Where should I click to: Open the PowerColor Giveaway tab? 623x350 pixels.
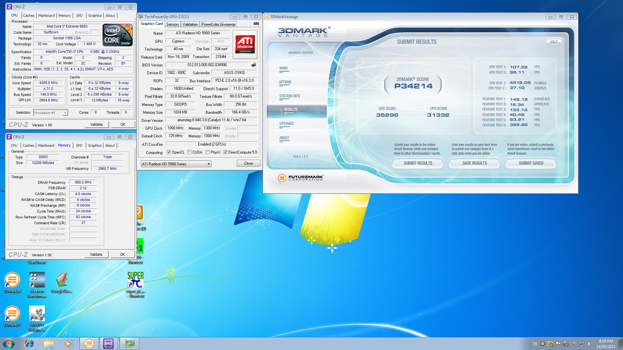point(218,24)
